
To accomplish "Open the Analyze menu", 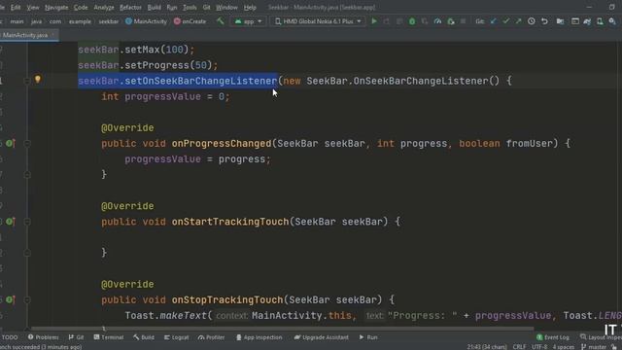I will tap(104, 7).
